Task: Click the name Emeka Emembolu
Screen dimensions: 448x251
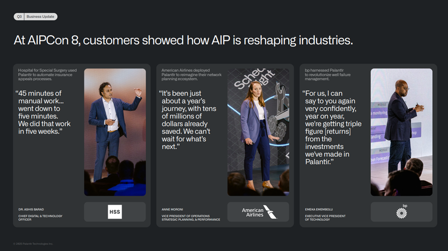Action: (320, 209)
